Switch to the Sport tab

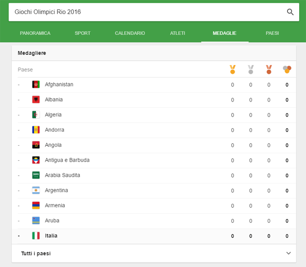(83, 33)
